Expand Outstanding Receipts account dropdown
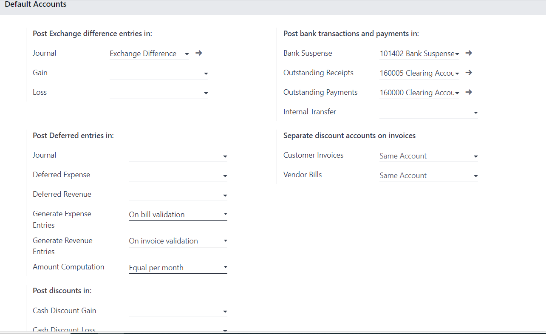 click(457, 74)
